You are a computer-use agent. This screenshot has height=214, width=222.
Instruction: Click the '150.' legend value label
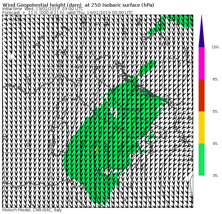click(x=216, y=47)
